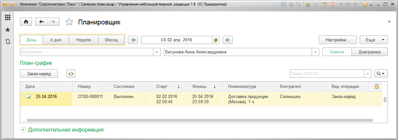Switch to 4 дня view
This screenshot has width=398, height=140.
click(56, 40)
